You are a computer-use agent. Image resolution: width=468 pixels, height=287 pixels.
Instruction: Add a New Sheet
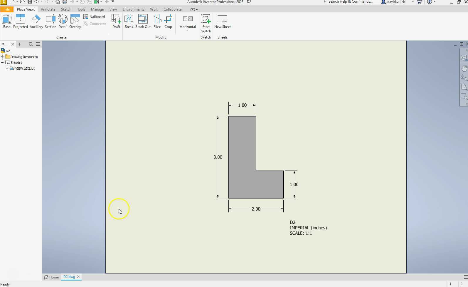(222, 21)
